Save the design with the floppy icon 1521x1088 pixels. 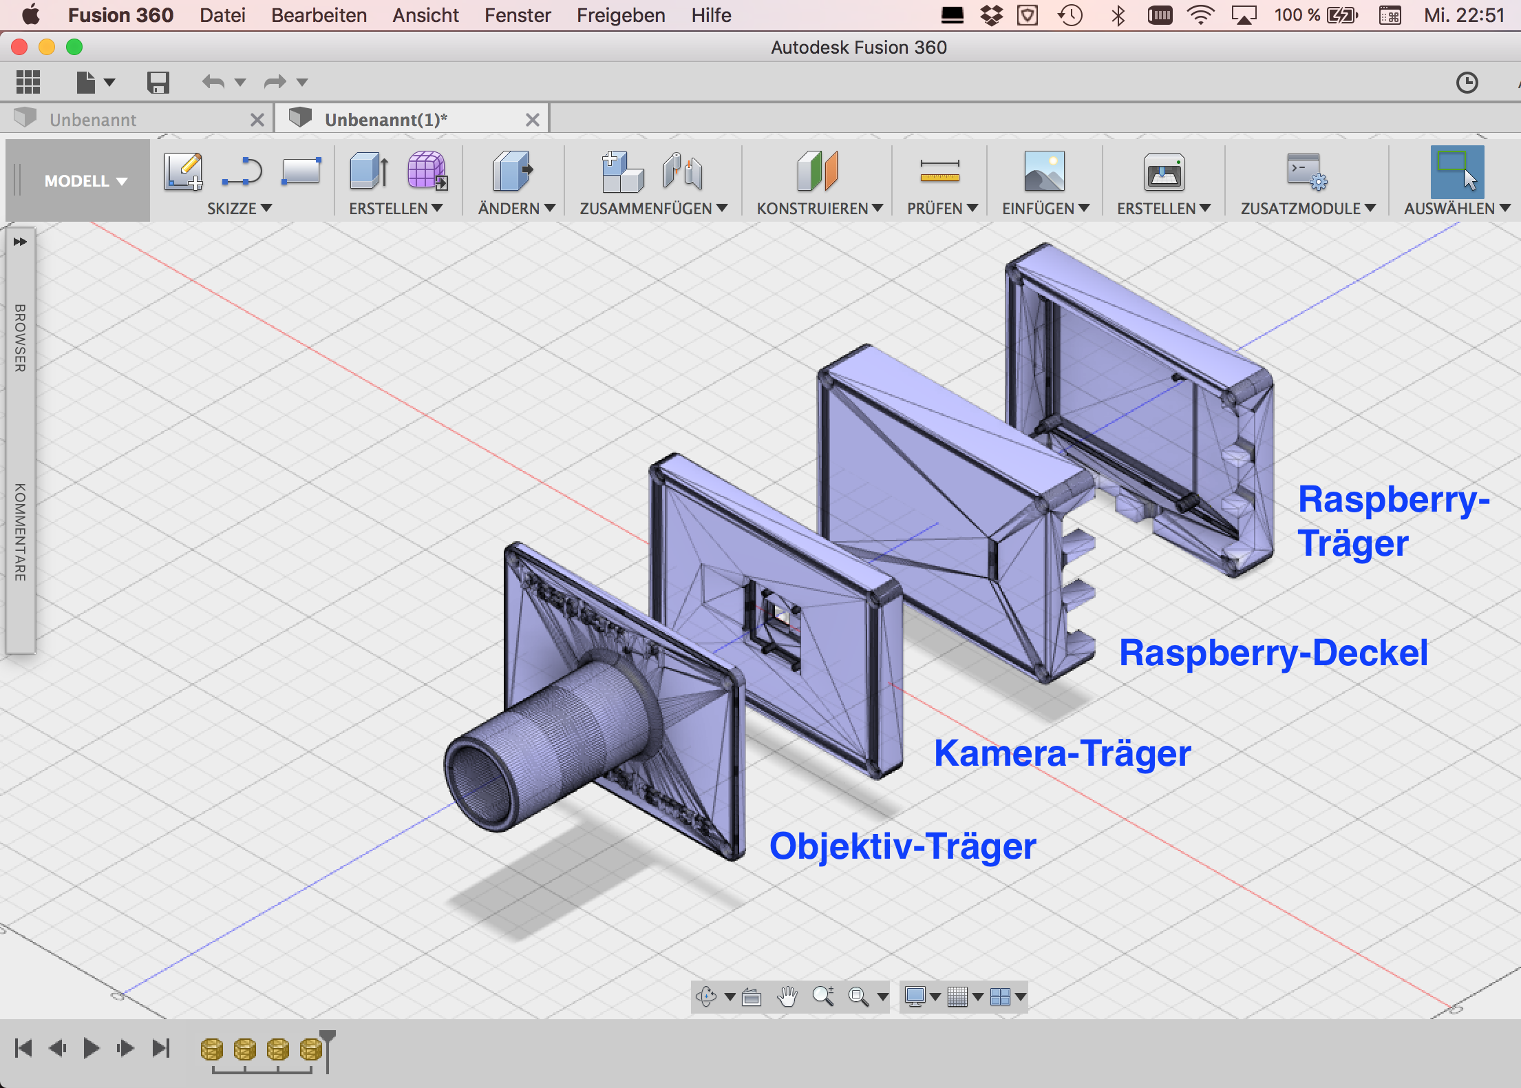[158, 83]
